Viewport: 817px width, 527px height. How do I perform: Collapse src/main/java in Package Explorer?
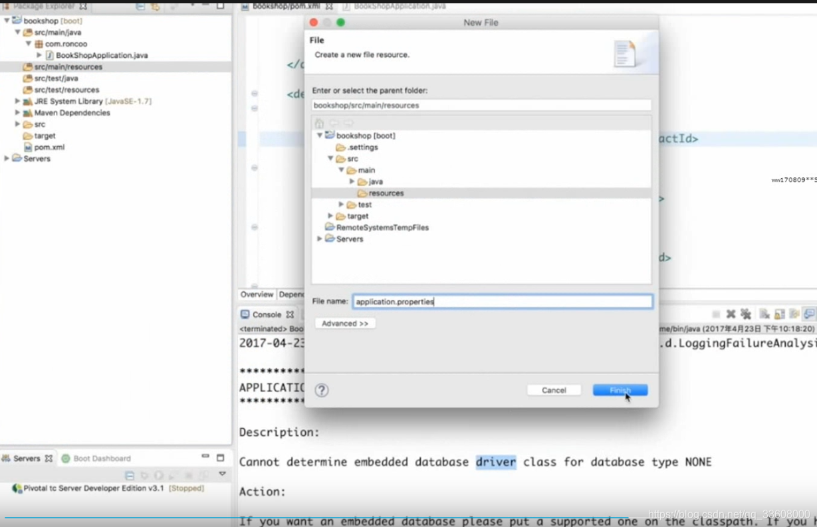(x=17, y=32)
